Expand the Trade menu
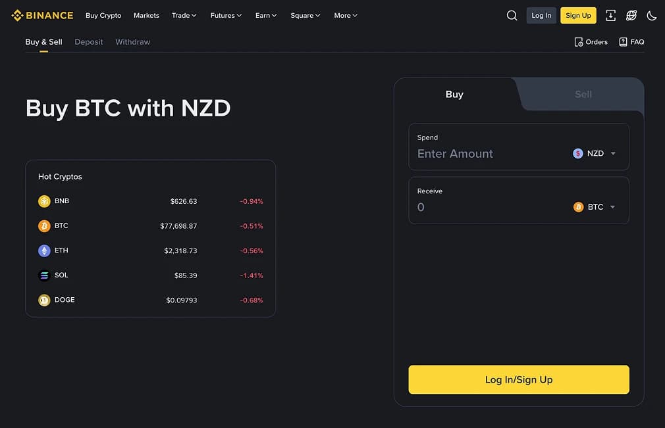 tap(184, 15)
